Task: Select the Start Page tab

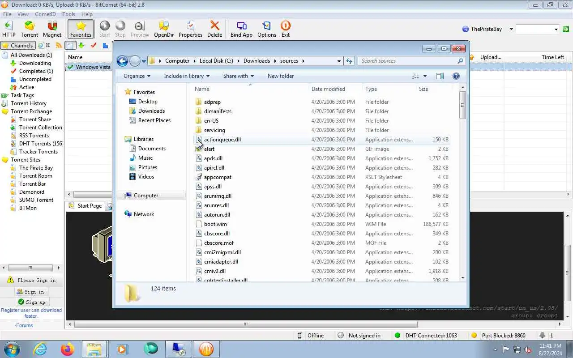Action: (85, 206)
